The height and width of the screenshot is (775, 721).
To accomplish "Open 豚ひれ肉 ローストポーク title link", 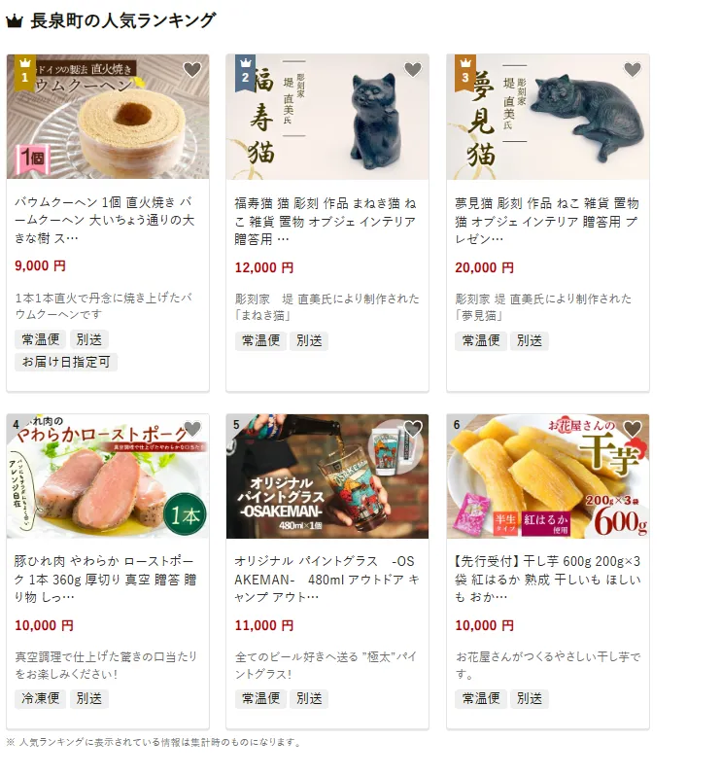I will [x=105, y=579].
